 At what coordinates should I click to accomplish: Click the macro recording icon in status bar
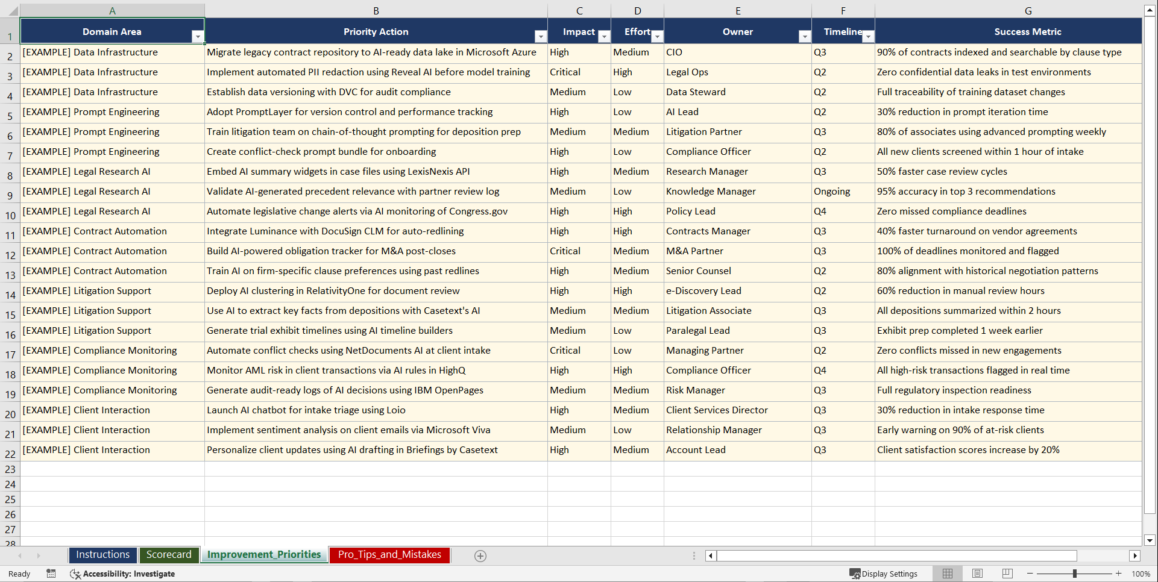tap(51, 574)
